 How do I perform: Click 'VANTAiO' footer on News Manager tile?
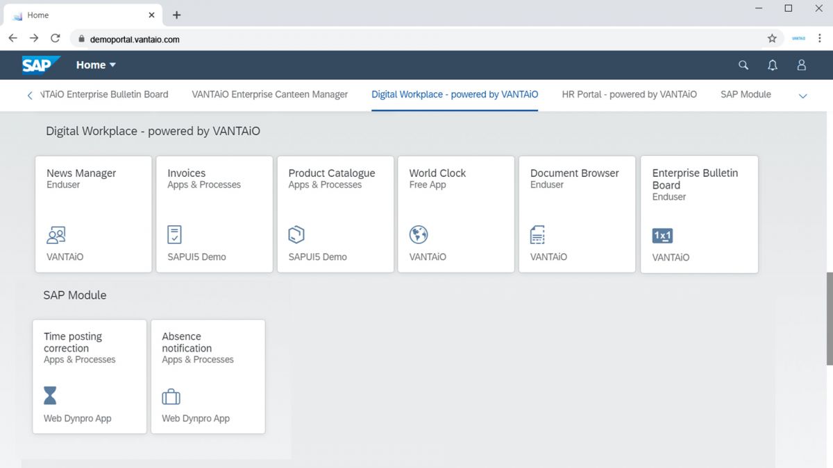coord(65,257)
